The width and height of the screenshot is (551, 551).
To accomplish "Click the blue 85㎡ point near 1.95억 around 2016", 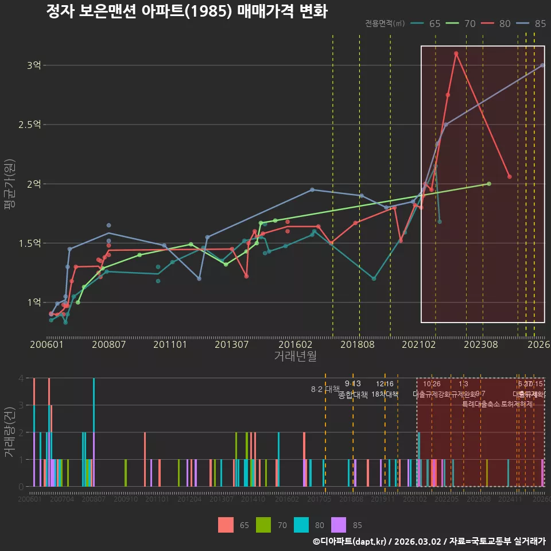I will click(x=312, y=190).
